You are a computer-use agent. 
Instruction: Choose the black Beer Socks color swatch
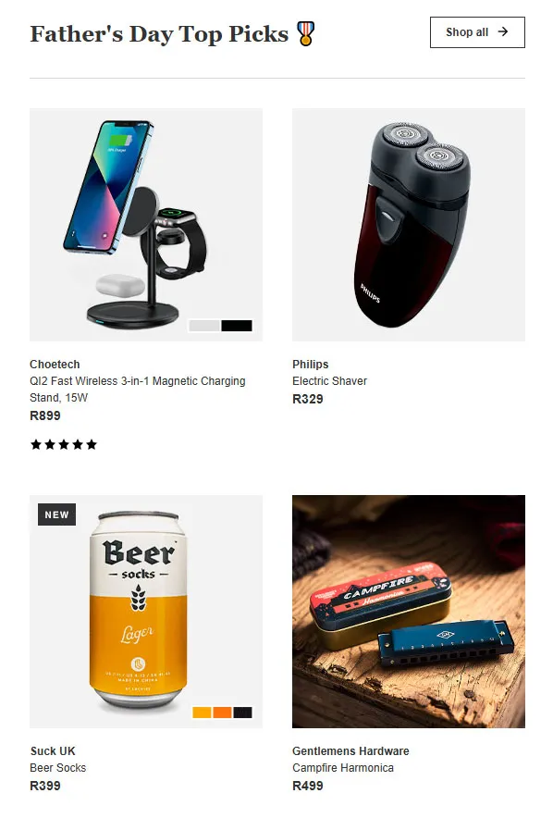[x=242, y=713]
